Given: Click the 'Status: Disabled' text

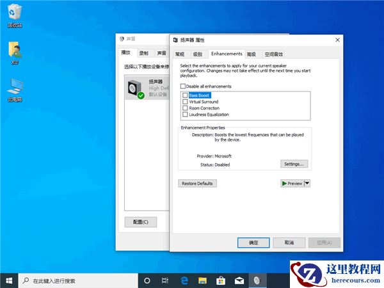Looking at the screenshot, I should click(x=215, y=165).
